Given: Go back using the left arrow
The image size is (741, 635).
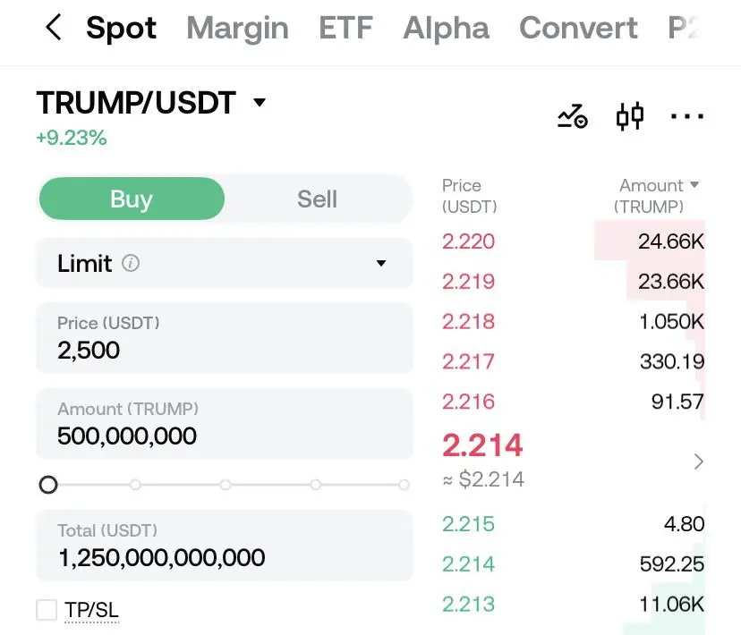Looking at the screenshot, I should point(54,27).
